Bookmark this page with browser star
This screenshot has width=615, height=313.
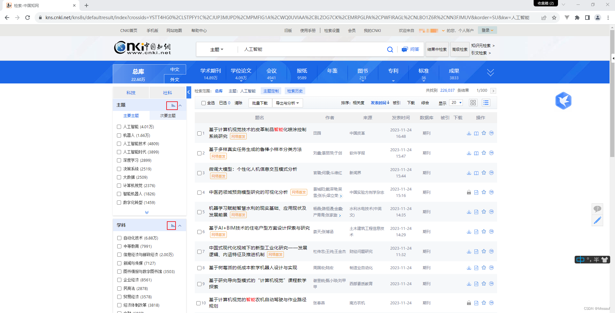click(554, 18)
